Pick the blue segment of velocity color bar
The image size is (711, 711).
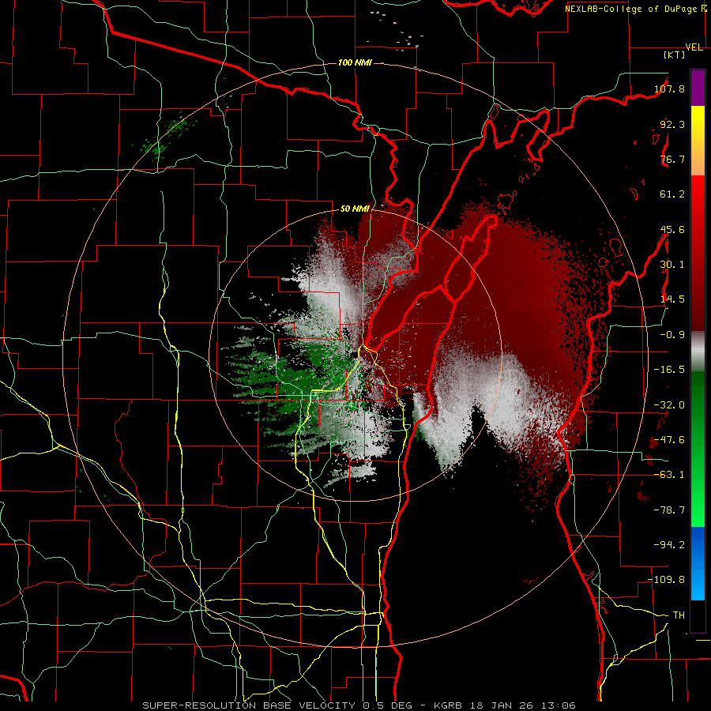[x=698, y=563]
